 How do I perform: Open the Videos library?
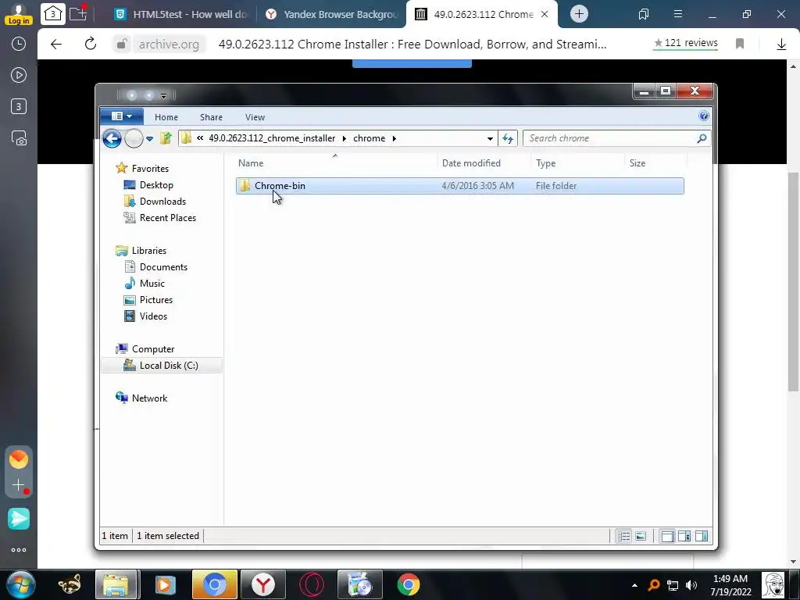point(153,316)
